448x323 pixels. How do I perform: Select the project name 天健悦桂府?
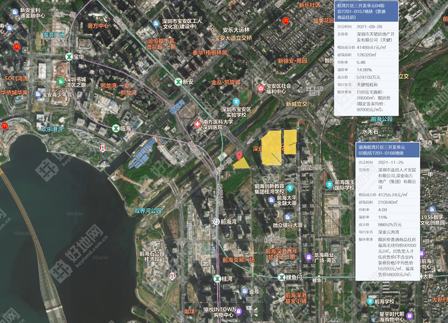pyautogui.click(x=367, y=84)
